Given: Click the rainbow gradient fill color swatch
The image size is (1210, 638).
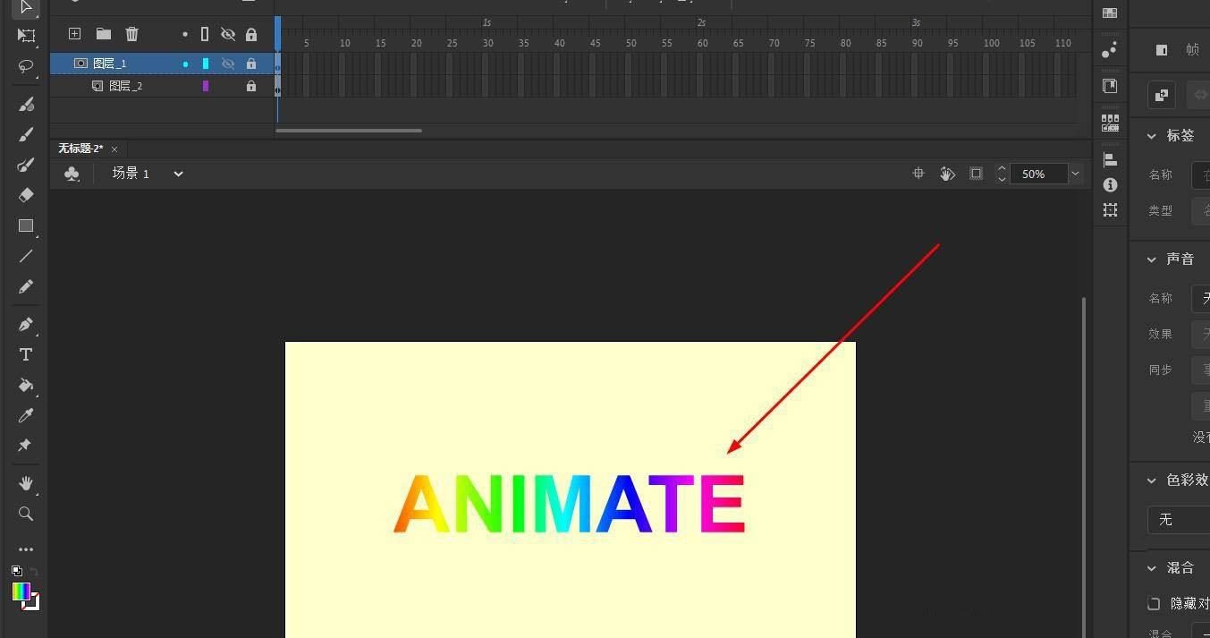Looking at the screenshot, I should coord(21,591).
